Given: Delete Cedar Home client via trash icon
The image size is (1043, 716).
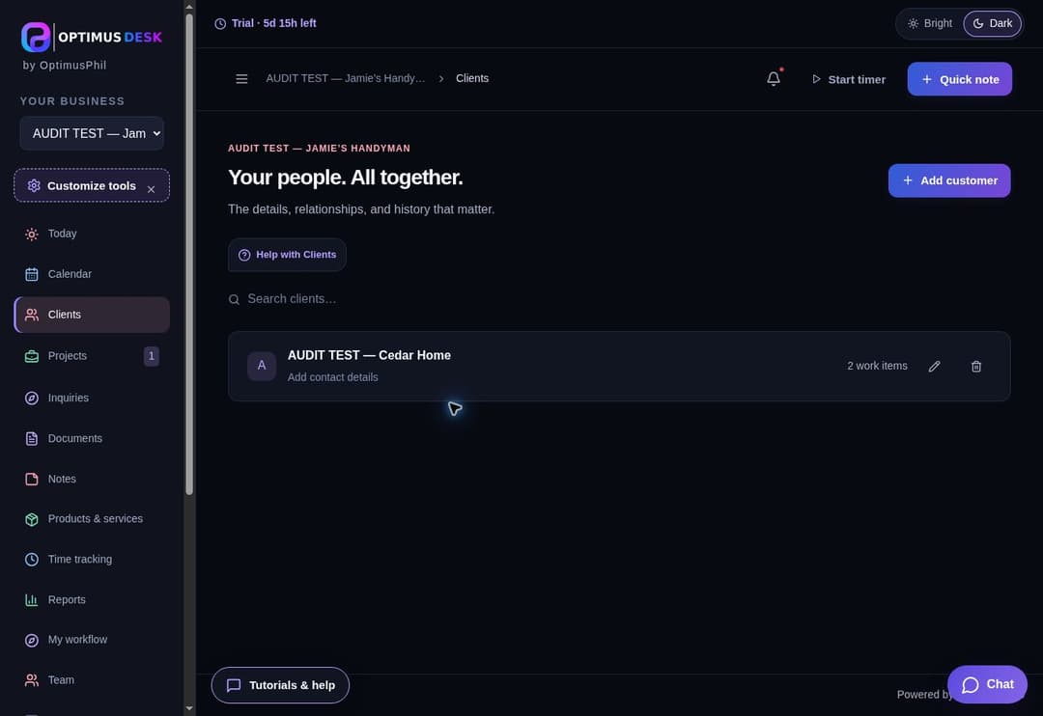Looking at the screenshot, I should (x=975, y=367).
